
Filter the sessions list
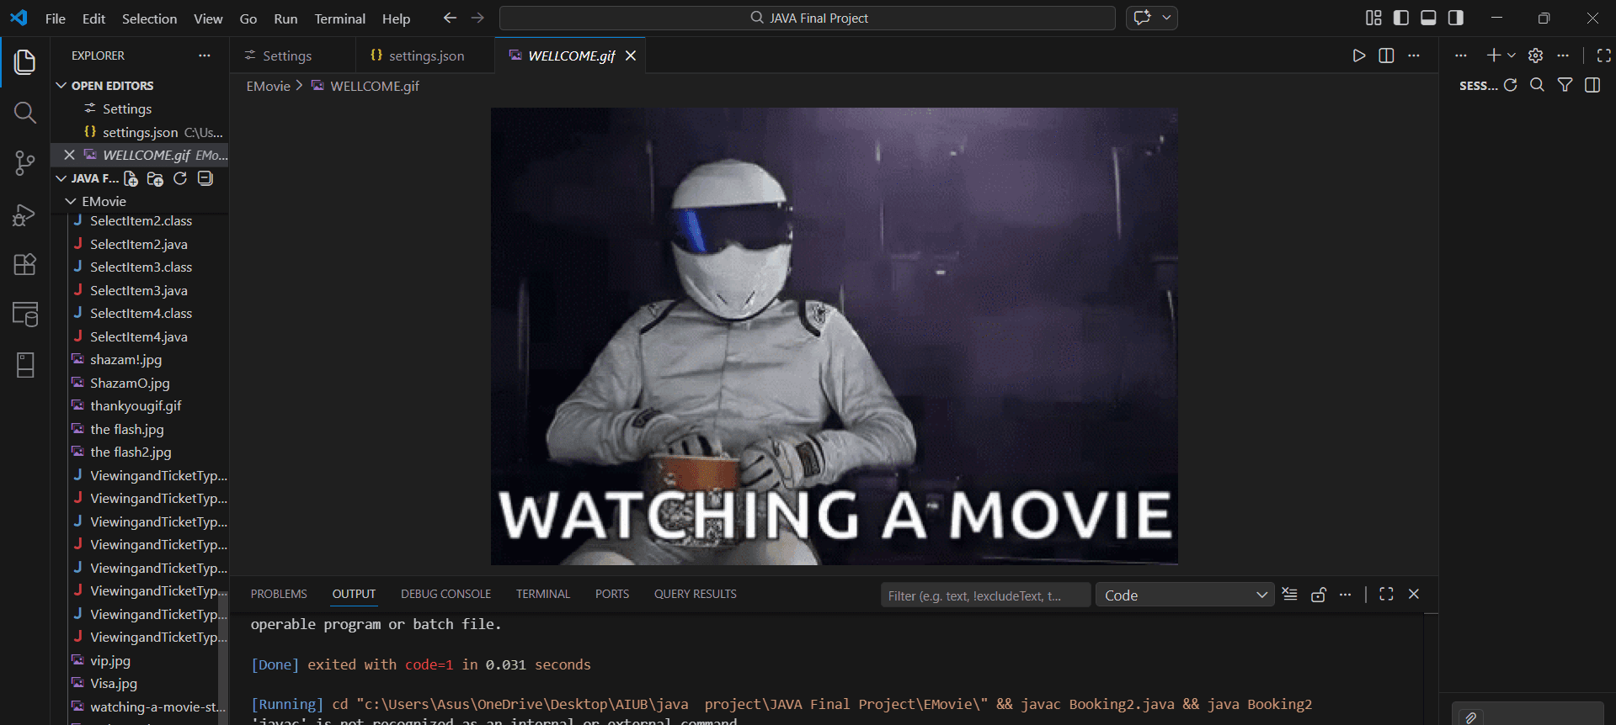pyautogui.click(x=1565, y=85)
